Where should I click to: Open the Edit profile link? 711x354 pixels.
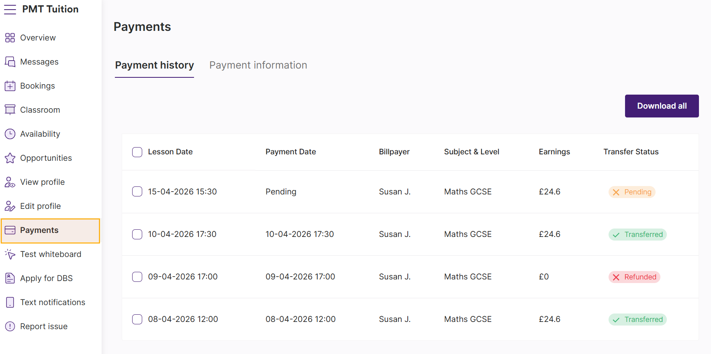[x=41, y=206]
